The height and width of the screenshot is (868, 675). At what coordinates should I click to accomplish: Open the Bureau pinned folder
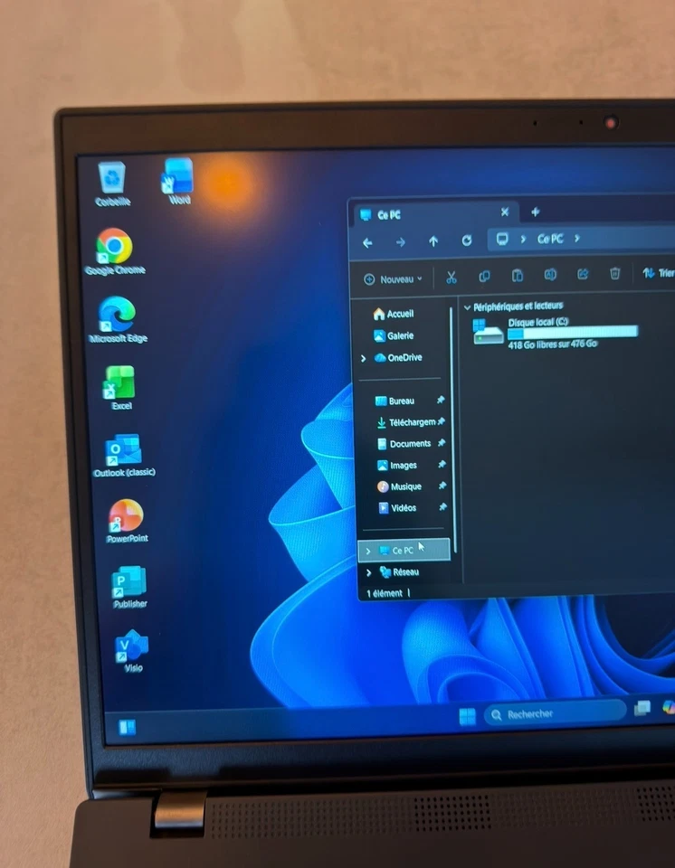(x=395, y=401)
